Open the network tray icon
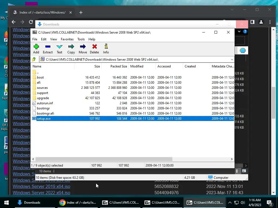Viewport: 278px width, 208px height. tap(236, 203)
